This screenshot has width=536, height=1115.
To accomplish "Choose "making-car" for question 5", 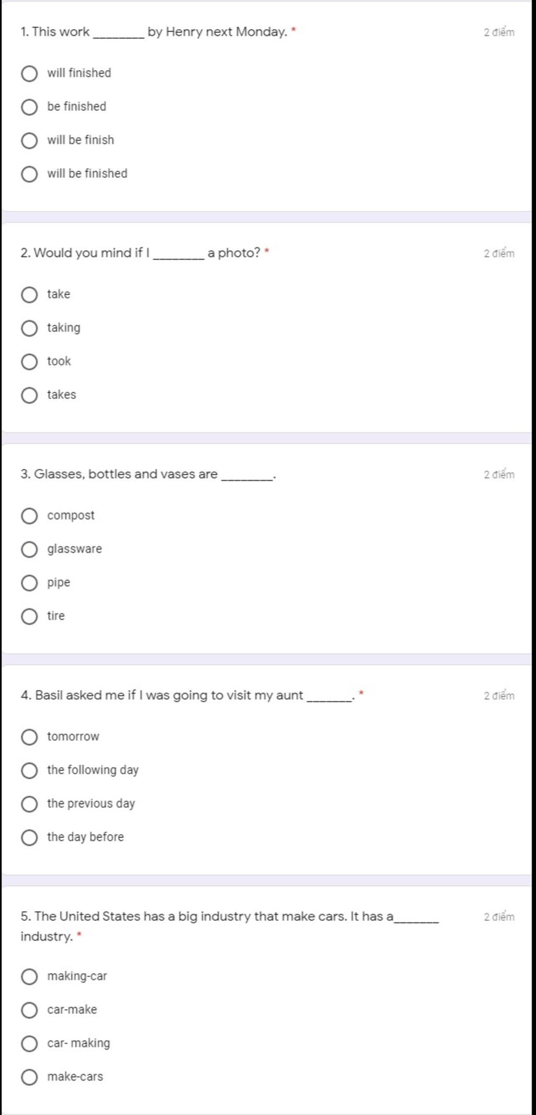I will [x=29, y=977].
